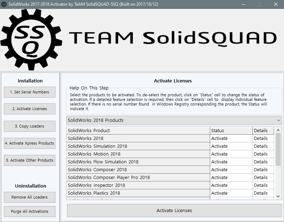Open Details for SolidWorks Composer 2018

[263, 170]
